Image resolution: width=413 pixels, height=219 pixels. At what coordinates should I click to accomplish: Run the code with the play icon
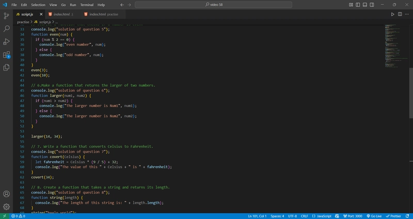[x=392, y=14]
